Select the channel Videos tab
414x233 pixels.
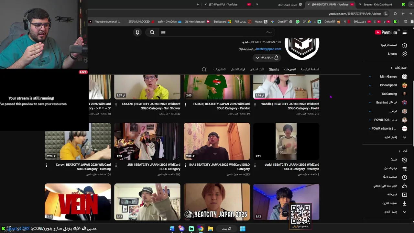[x=290, y=69]
